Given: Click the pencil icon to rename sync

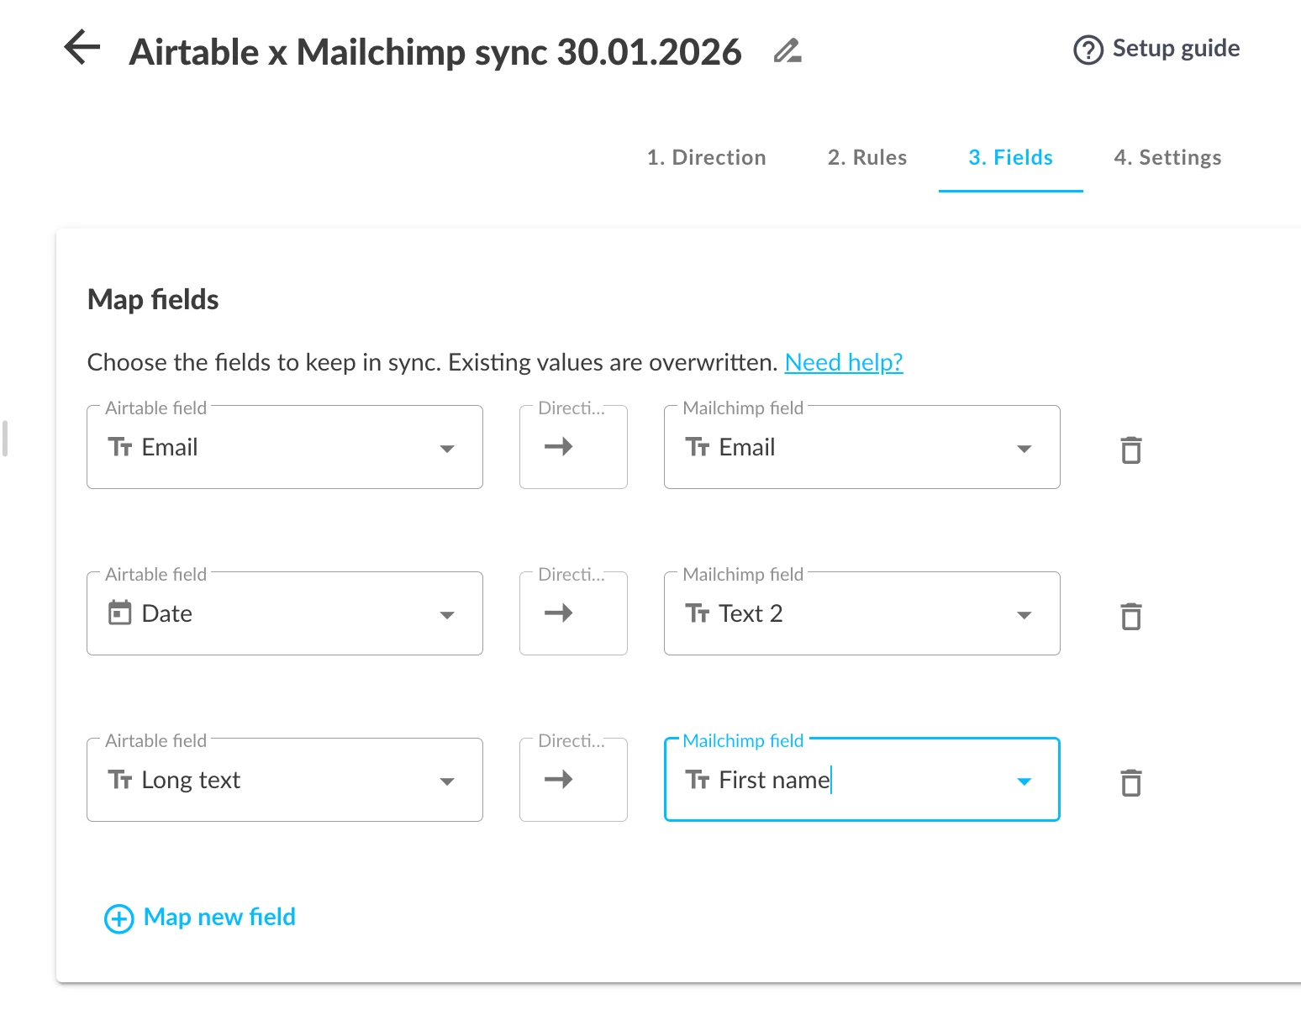Looking at the screenshot, I should [787, 51].
